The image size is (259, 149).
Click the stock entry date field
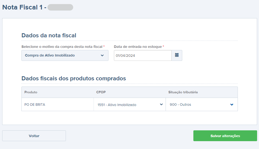coord(143,55)
